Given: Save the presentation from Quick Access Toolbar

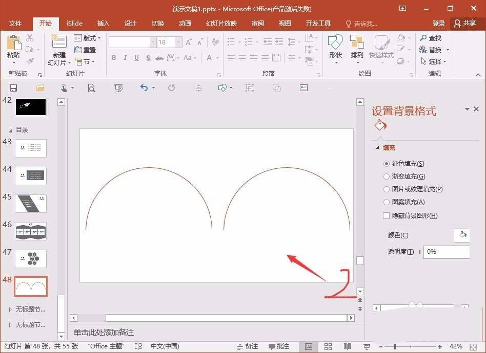Looking at the screenshot, I should point(13,88).
